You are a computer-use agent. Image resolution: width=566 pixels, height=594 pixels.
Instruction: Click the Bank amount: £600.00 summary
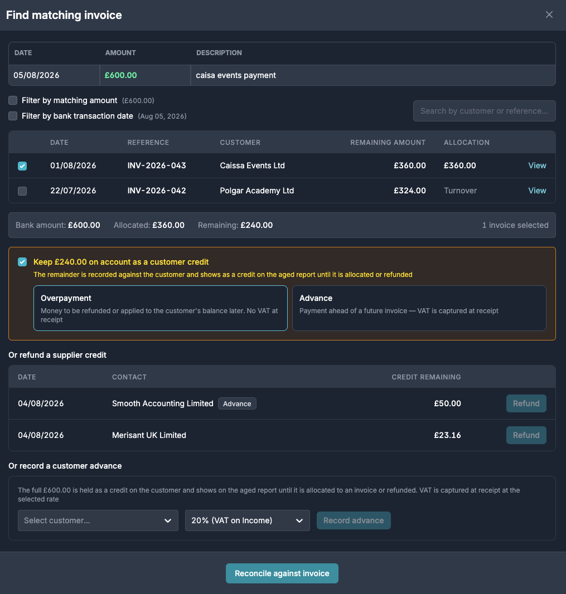coord(57,225)
